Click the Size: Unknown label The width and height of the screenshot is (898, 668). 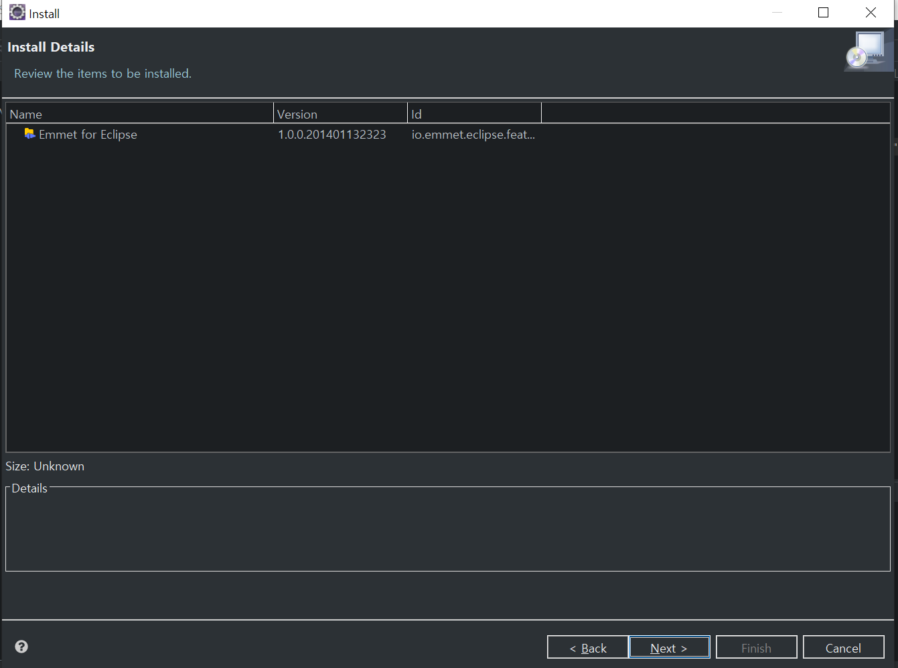tap(45, 466)
